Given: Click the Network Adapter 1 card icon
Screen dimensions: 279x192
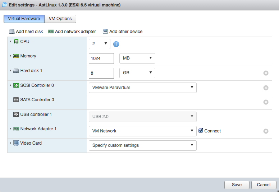Looking at the screenshot, I should (16, 129).
